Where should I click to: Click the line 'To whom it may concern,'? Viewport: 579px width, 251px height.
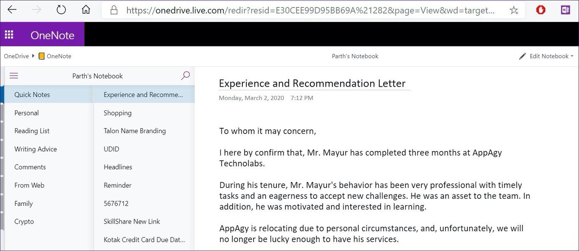(x=267, y=131)
